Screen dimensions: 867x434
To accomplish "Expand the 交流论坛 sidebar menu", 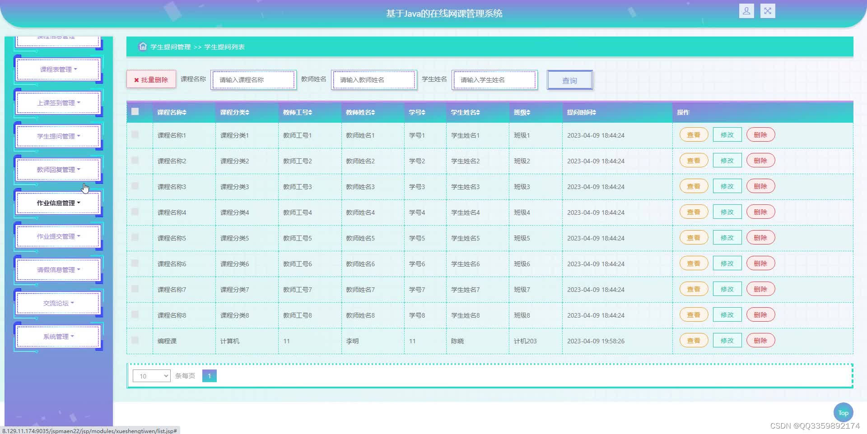I will pyautogui.click(x=58, y=303).
